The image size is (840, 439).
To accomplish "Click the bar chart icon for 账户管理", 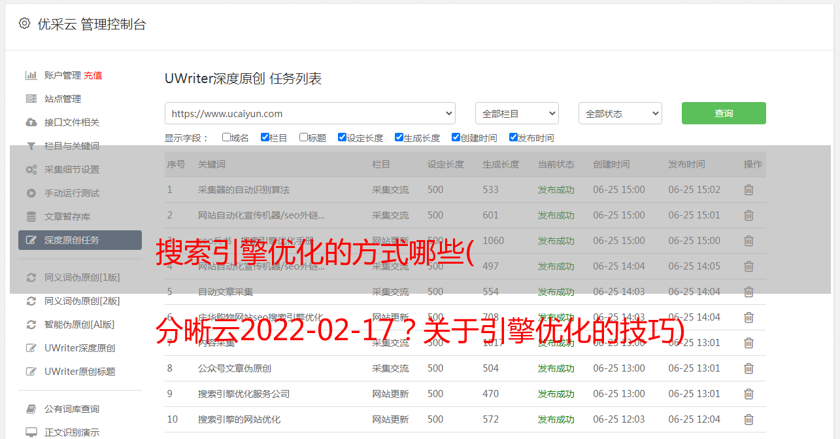I will [31, 75].
